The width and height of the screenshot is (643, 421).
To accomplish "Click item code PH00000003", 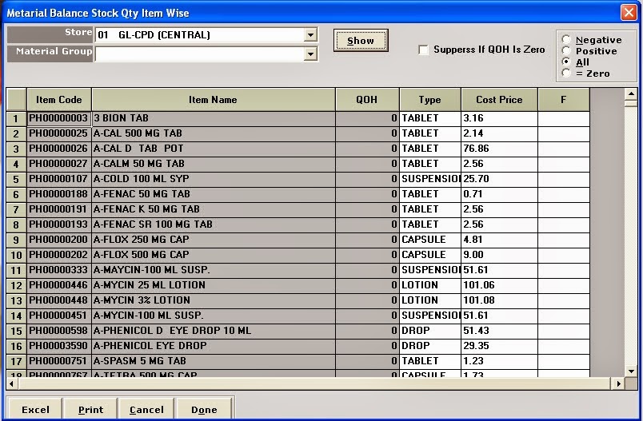I will (x=58, y=118).
